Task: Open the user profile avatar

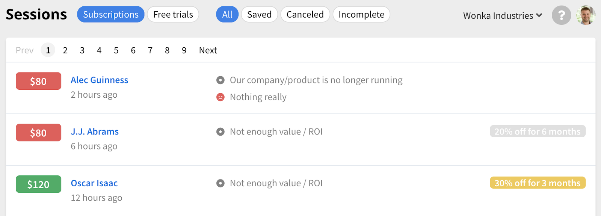Action: point(586,15)
